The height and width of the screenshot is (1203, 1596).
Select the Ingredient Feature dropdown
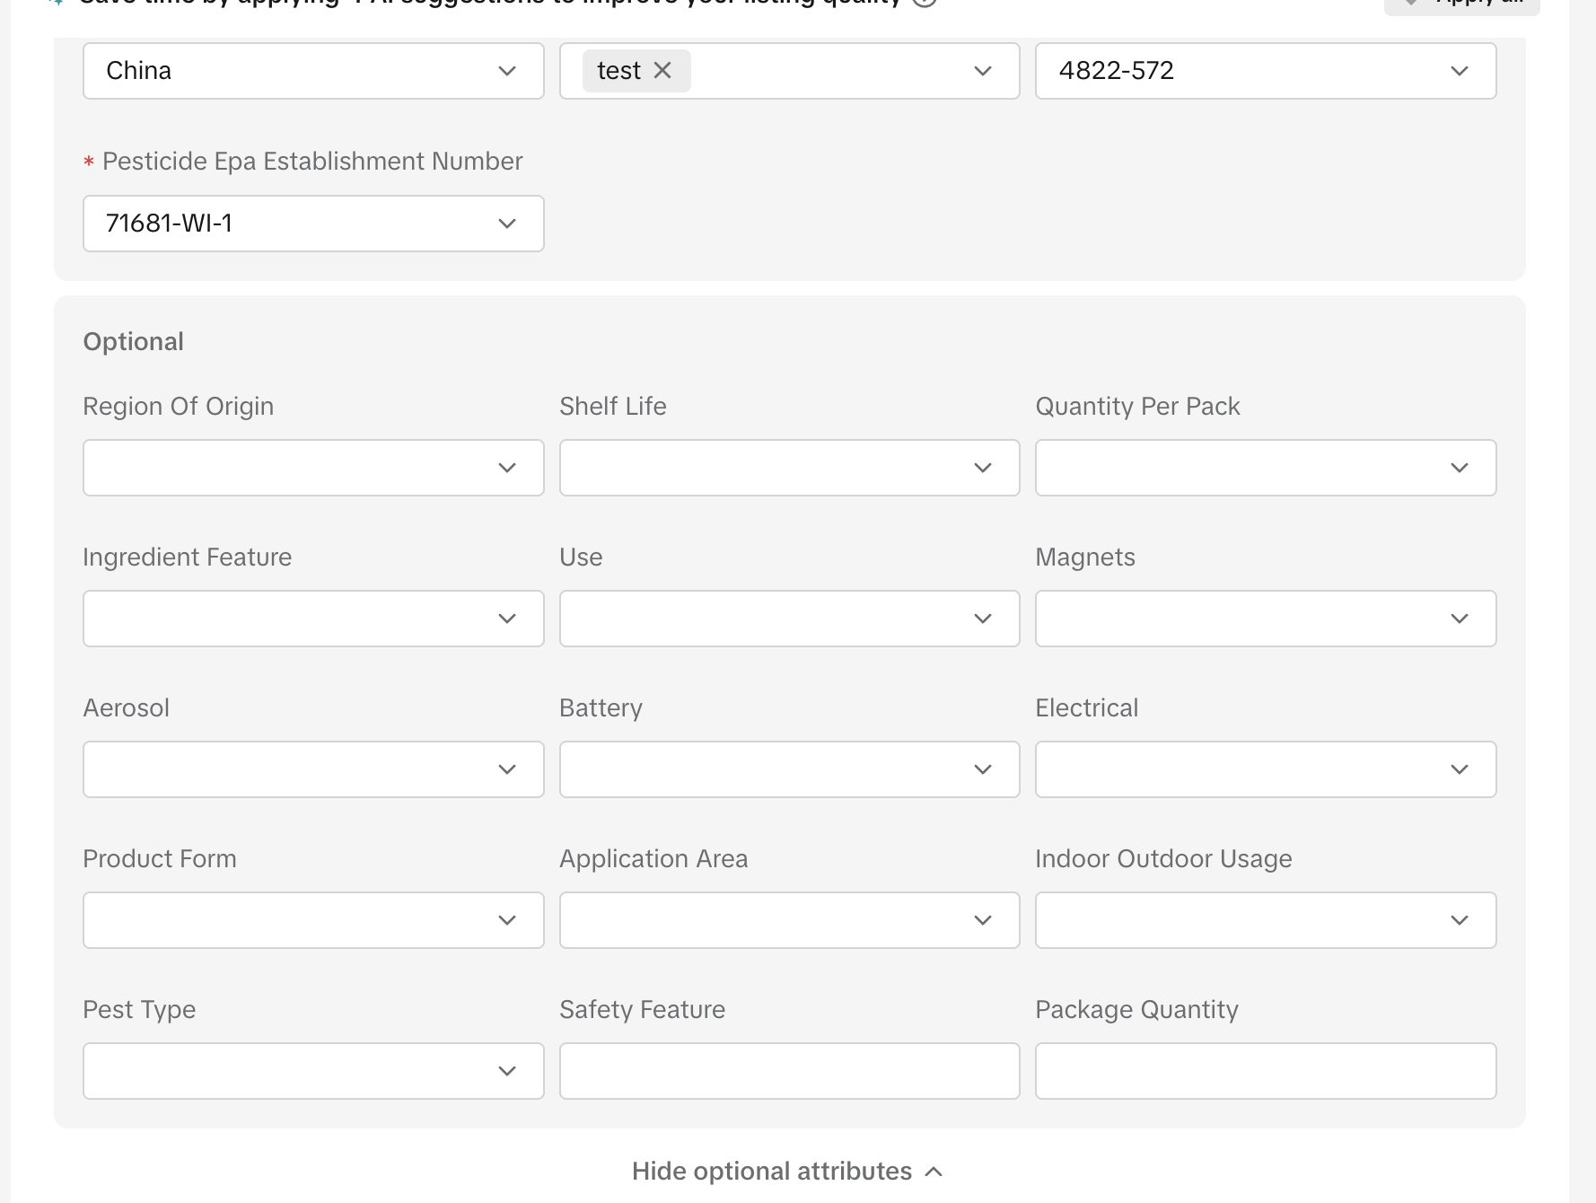[x=312, y=619]
